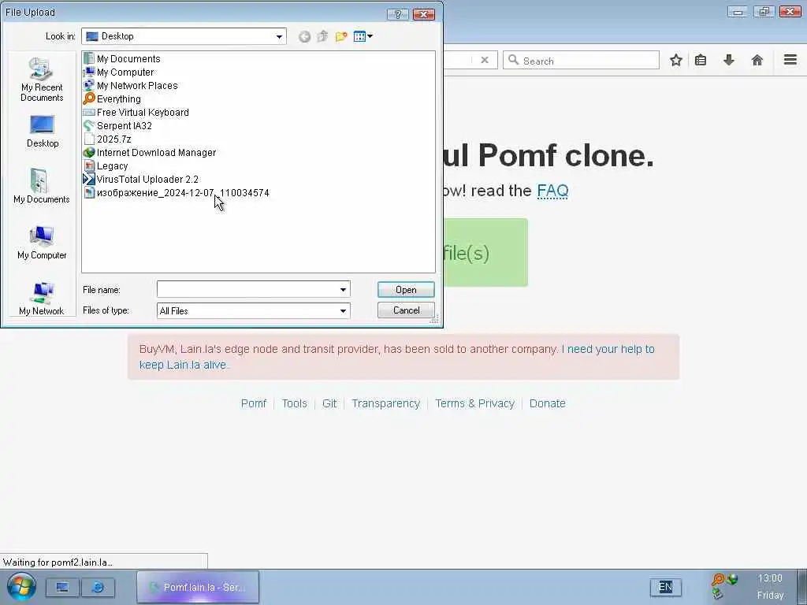Screen dimensions: 807x605
Task: Open the Tools footer link
Action: pyautogui.click(x=295, y=403)
